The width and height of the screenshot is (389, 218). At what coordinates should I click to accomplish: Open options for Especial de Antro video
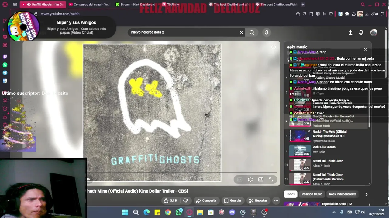(x=370, y=204)
